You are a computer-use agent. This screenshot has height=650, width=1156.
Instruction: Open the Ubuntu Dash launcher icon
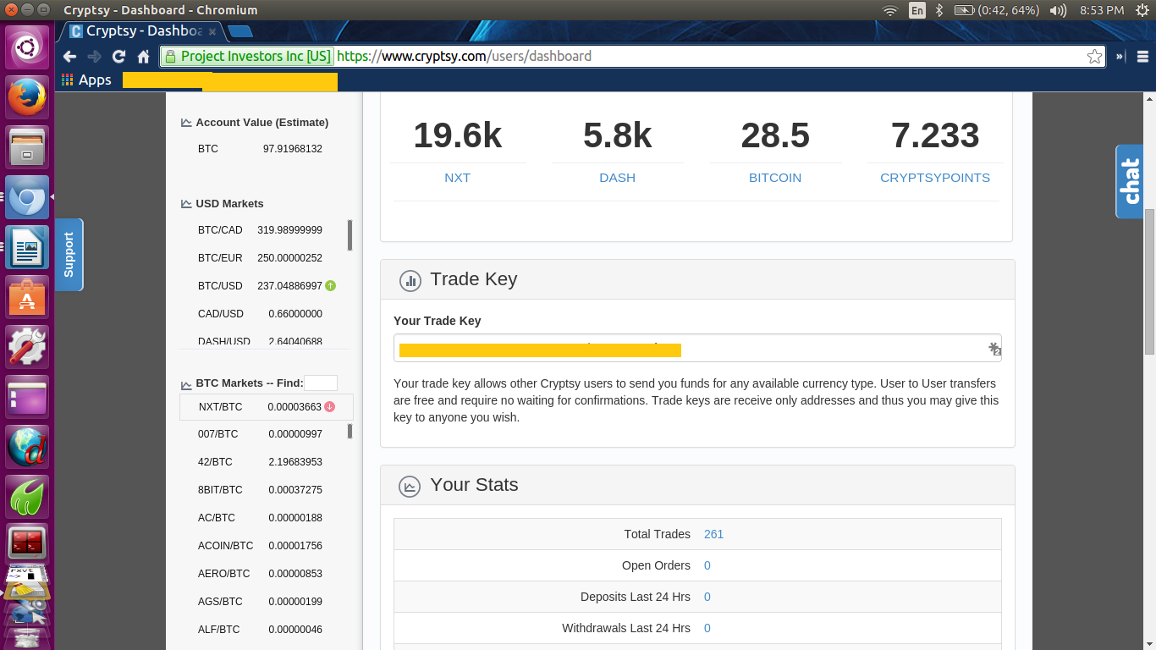click(x=28, y=48)
